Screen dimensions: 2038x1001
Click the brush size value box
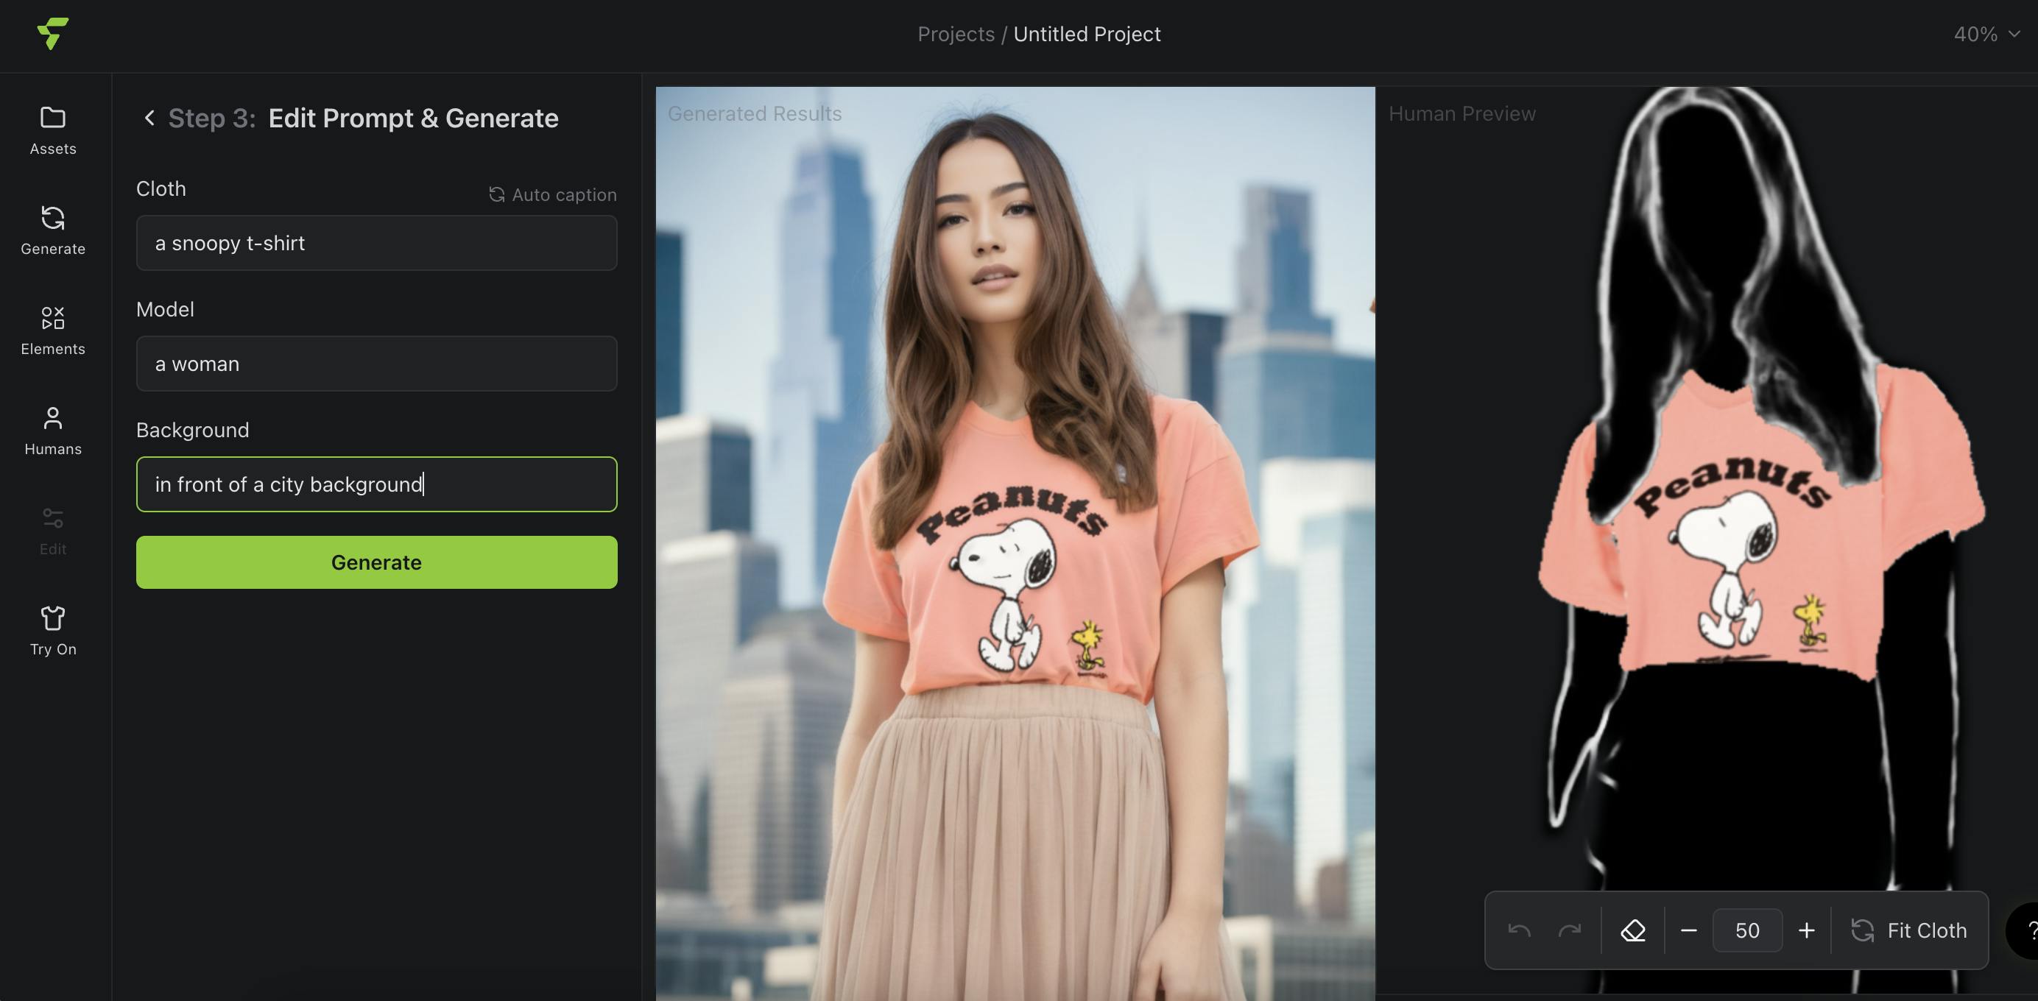coord(1747,930)
